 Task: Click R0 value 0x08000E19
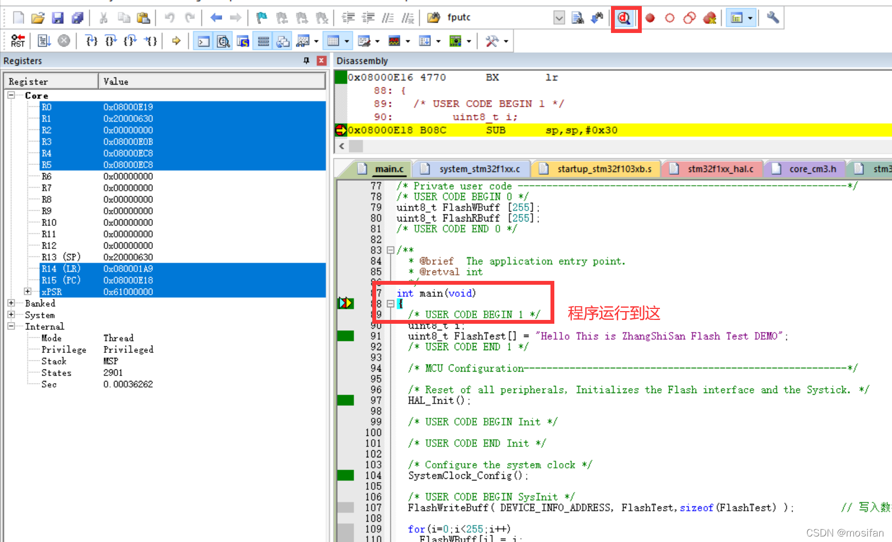tap(128, 107)
